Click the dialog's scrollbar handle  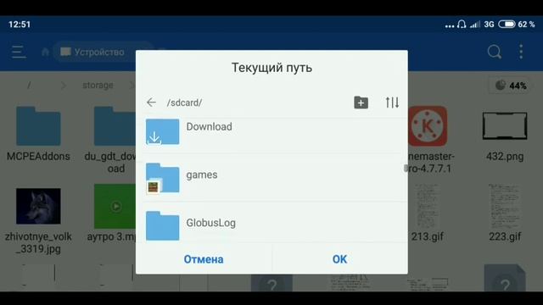click(406, 169)
